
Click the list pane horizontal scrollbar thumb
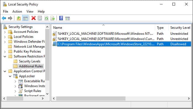click(x=91, y=98)
